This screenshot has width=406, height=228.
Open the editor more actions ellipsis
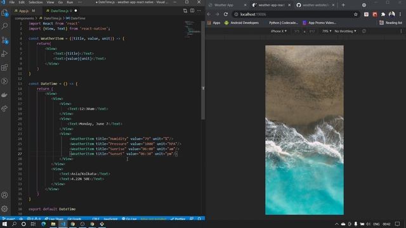199,11
